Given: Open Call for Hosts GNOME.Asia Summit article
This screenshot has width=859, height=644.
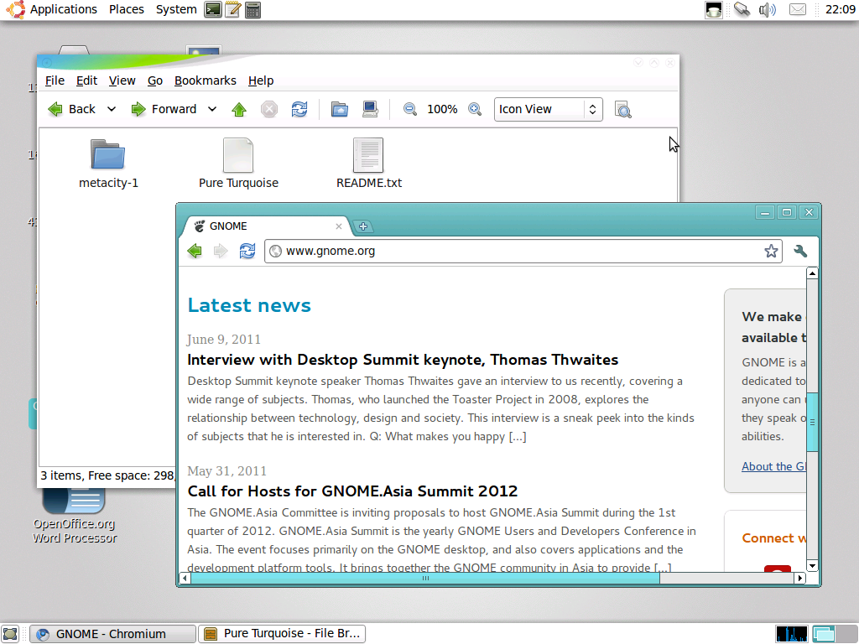Looking at the screenshot, I should 352,491.
